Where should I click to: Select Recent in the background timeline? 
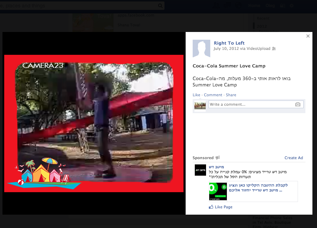[x=263, y=18]
